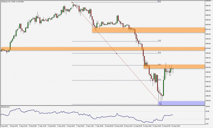The width and height of the screenshot is (213, 128).
Task: Click the RSI 100.00 scale label
Action: pos(208,107)
